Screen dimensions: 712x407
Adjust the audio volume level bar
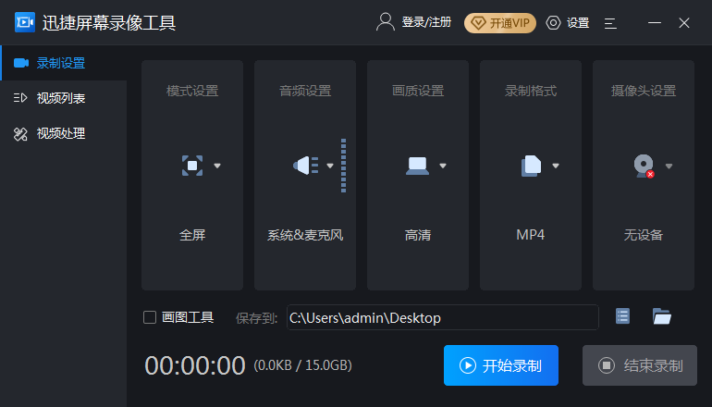click(x=343, y=166)
